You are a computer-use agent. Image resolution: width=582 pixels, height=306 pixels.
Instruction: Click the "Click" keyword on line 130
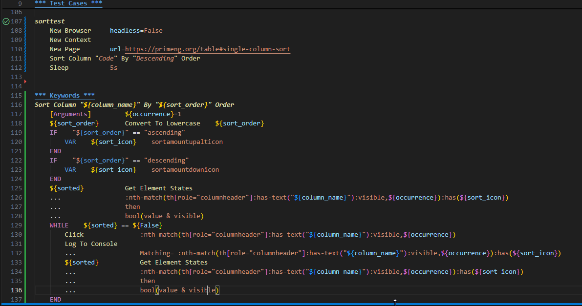click(x=74, y=235)
